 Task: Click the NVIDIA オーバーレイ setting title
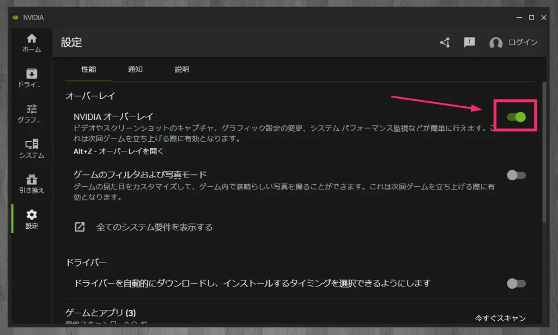(113, 117)
